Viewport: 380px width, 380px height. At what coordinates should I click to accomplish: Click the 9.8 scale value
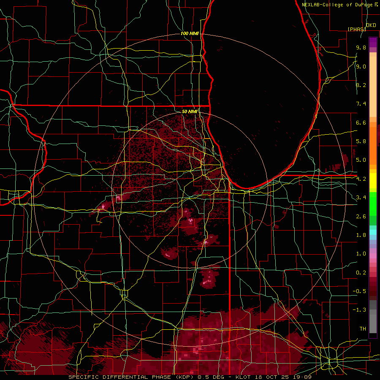point(361,47)
